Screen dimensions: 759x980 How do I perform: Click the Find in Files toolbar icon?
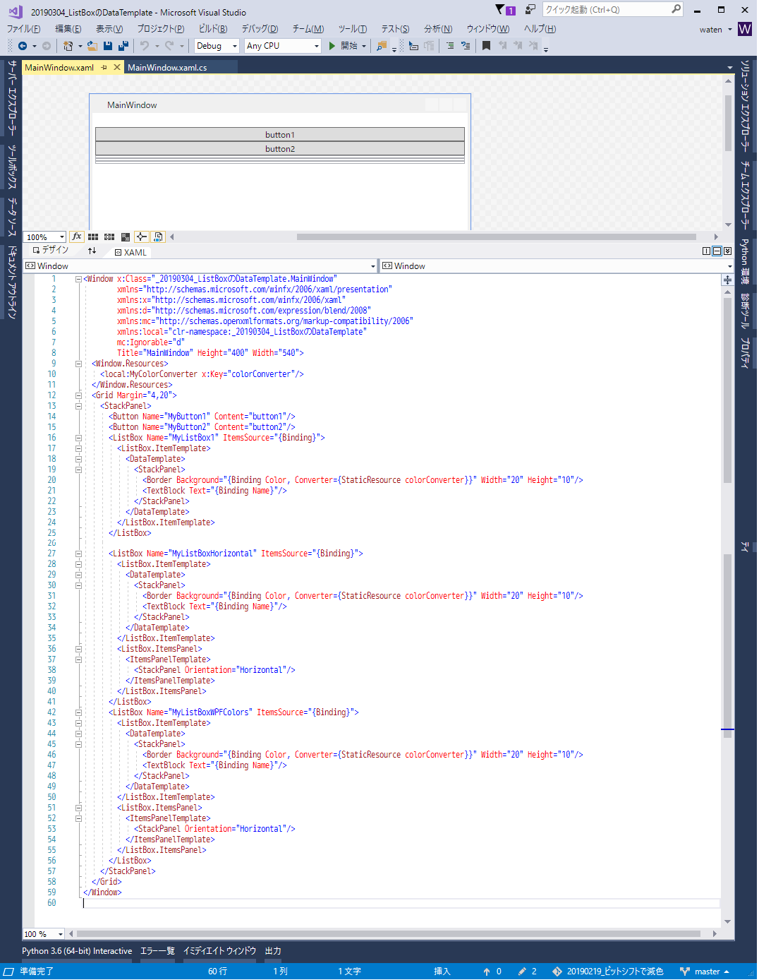tap(382, 46)
